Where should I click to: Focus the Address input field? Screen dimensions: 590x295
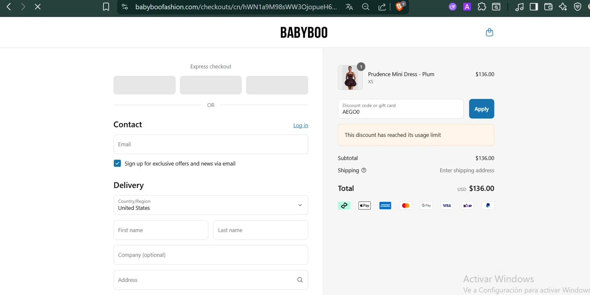(x=211, y=280)
